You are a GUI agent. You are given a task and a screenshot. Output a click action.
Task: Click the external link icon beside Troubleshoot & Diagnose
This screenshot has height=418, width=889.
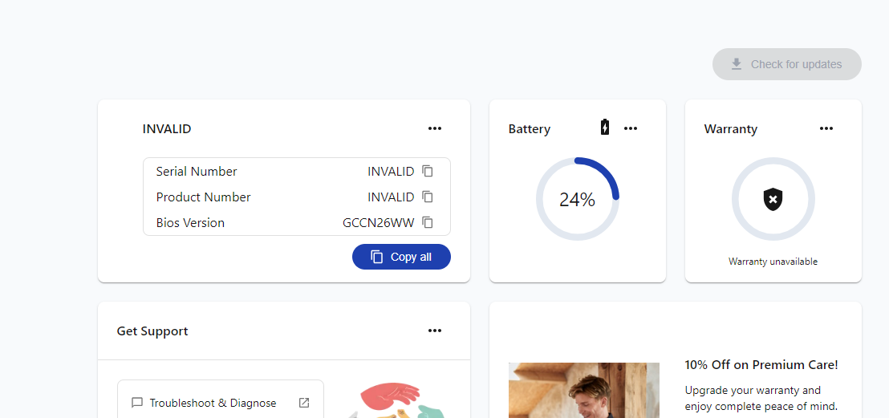pyautogui.click(x=304, y=403)
